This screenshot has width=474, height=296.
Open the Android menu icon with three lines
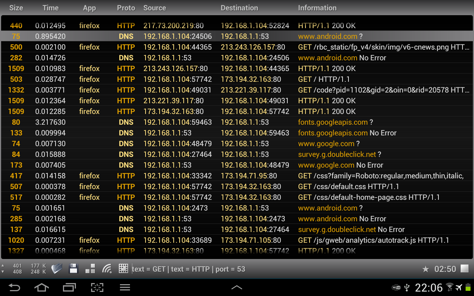(125, 287)
